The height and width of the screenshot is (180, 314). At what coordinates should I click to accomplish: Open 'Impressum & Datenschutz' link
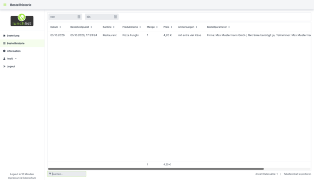tap(22, 178)
